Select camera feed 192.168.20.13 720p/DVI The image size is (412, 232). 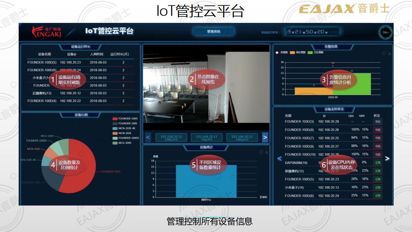coord(206,138)
